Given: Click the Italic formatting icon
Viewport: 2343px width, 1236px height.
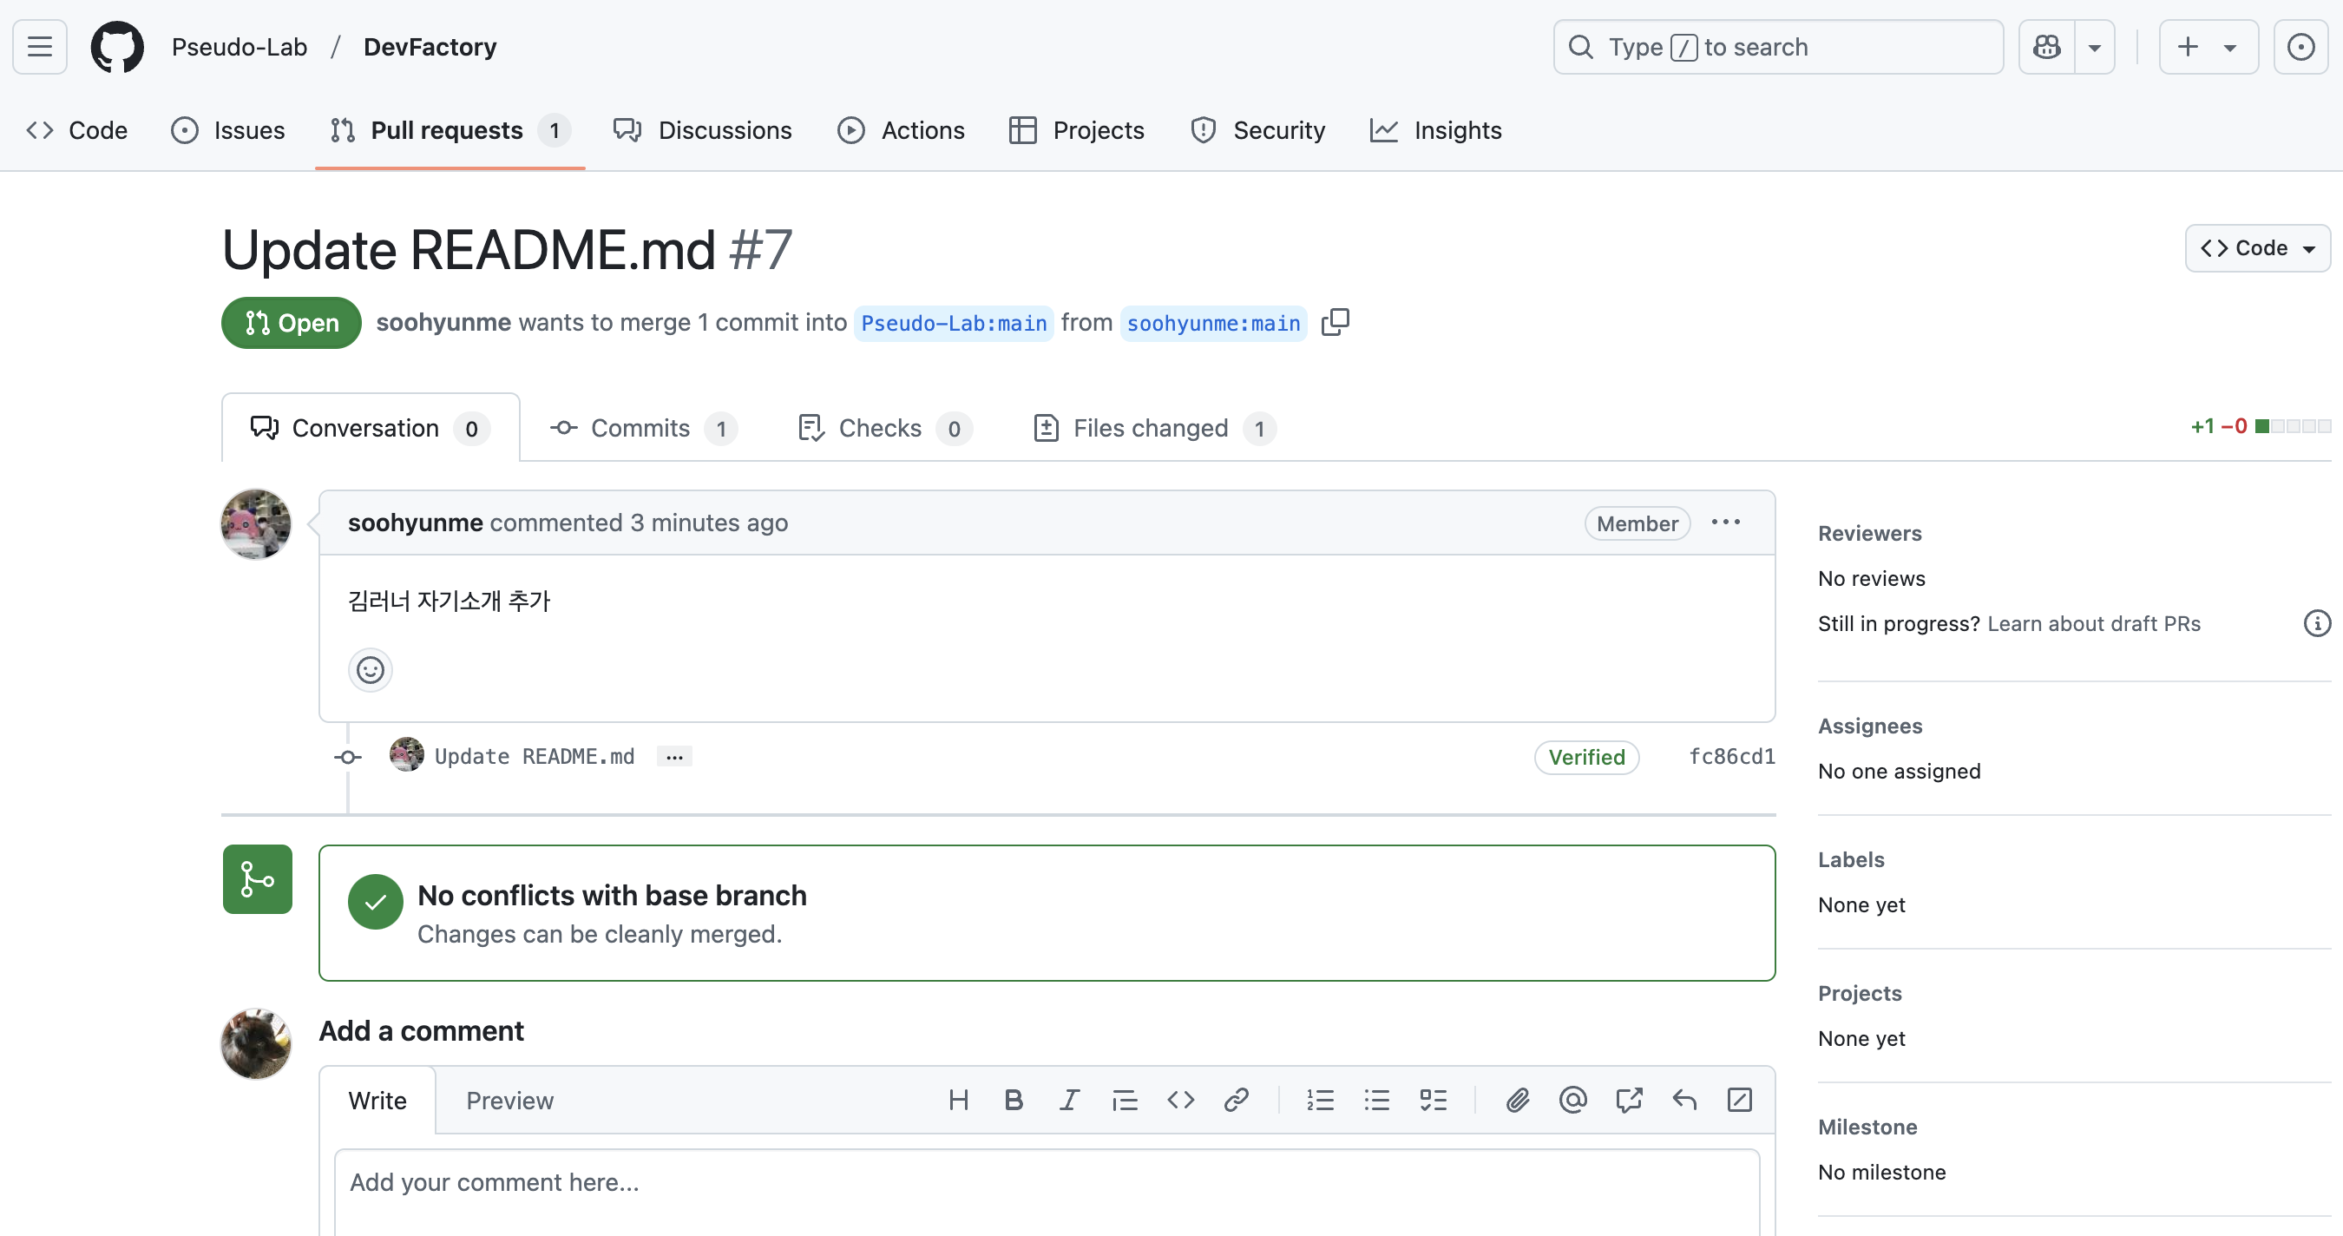Looking at the screenshot, I should [x=1069, y=1101].
